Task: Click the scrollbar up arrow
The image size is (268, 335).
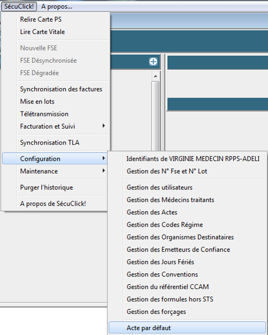Action: point(156,76)
